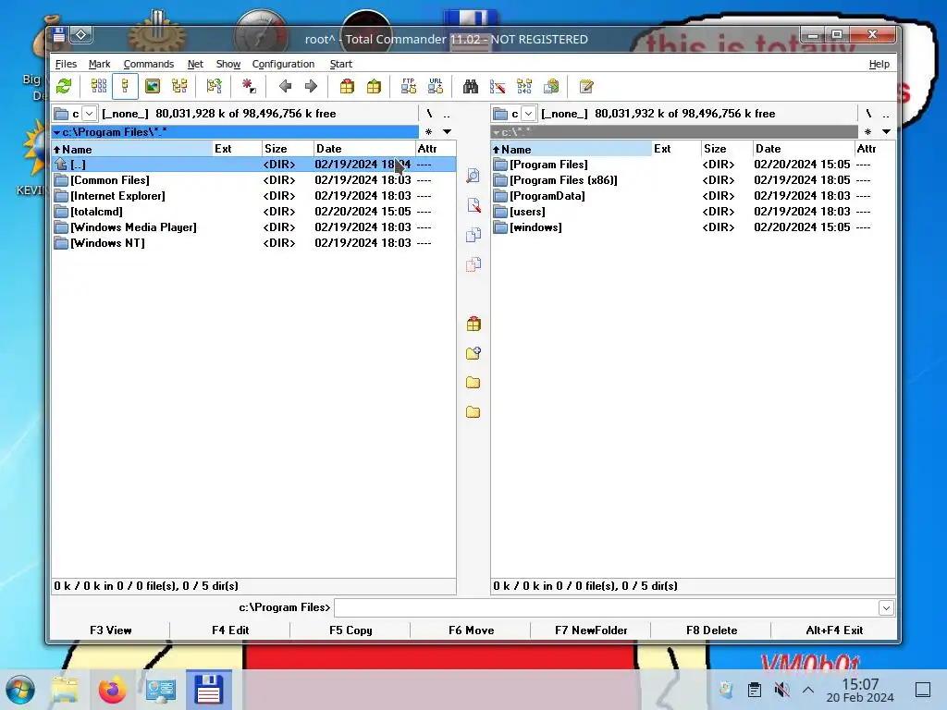Toggle the directory tree view icon
The width and height of the screenshot is (947, 710).
coord(179,86)
